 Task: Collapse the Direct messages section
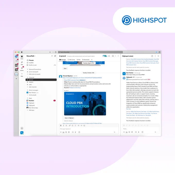click(x=28, y=90)
